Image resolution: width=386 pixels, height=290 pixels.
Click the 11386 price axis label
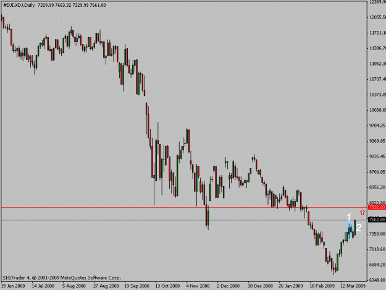tap(377, 48)
